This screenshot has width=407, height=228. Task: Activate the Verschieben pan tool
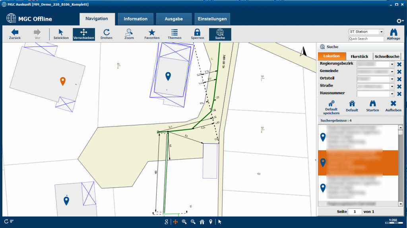pyautogui.click(x=83, y=34)
